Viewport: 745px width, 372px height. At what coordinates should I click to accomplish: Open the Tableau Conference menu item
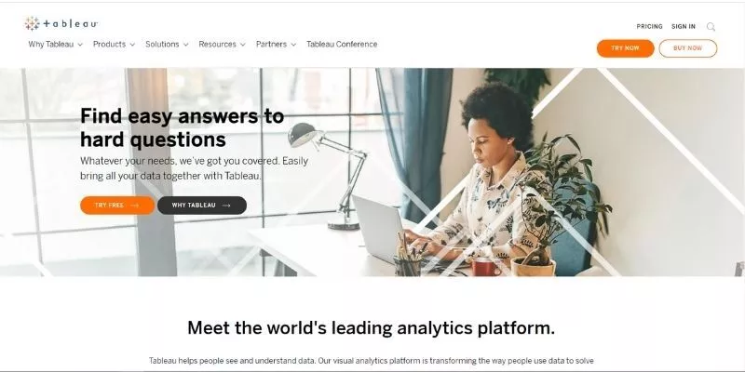(x=342, y=44)
